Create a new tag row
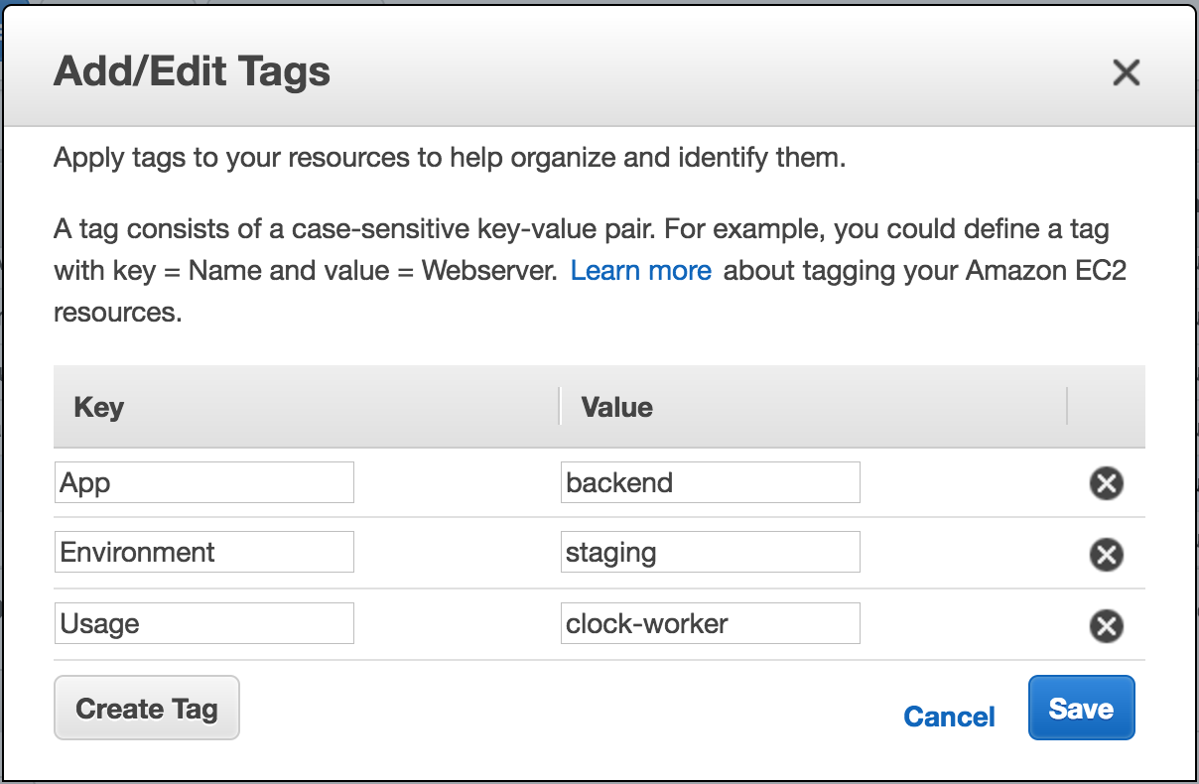Viewport: 1199px width, 784px height. (146, 708)
